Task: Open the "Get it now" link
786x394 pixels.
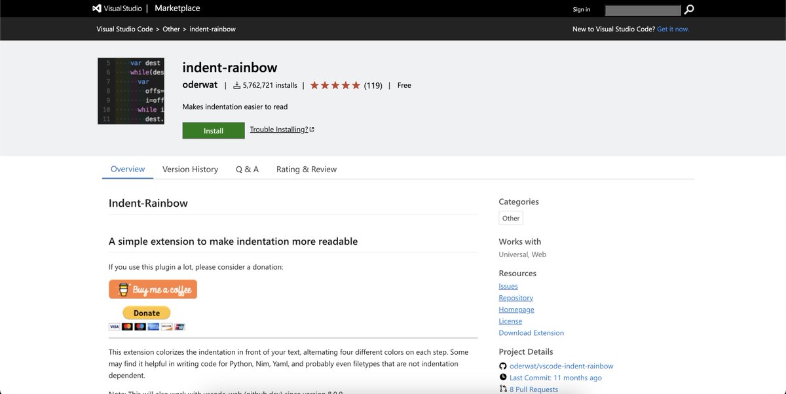Action: point(673,28)
